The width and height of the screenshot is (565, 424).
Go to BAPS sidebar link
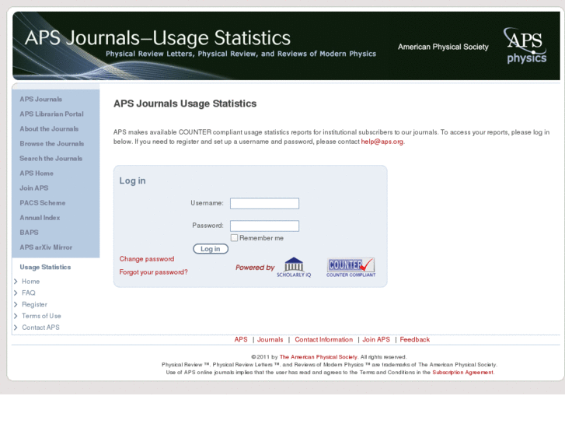coord(30,233)
